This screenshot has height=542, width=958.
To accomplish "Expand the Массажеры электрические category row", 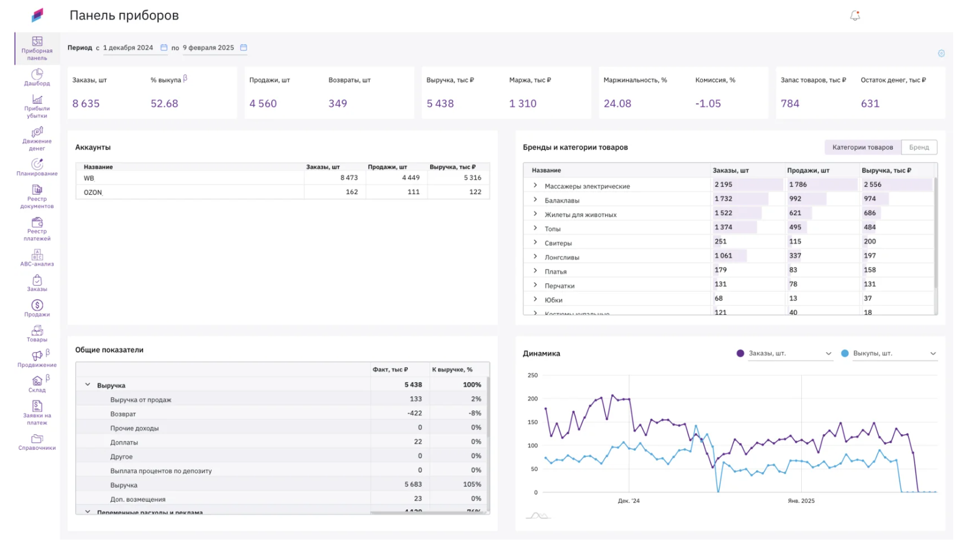I will [x=535, y=186].
